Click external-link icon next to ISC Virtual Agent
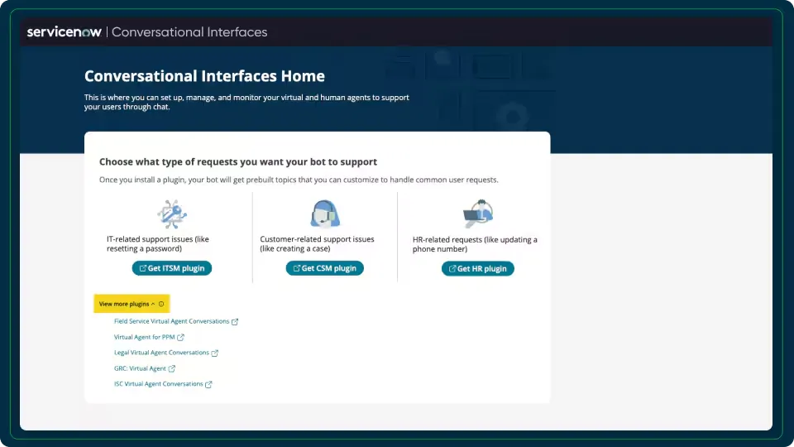The height and width of the screenshot is (447, 794). 208,385
